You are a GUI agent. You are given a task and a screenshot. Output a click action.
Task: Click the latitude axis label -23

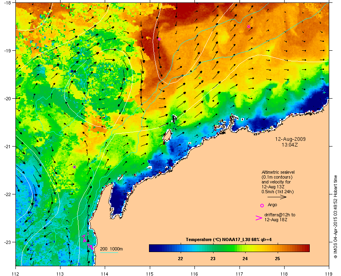click(x=7, y=242)
